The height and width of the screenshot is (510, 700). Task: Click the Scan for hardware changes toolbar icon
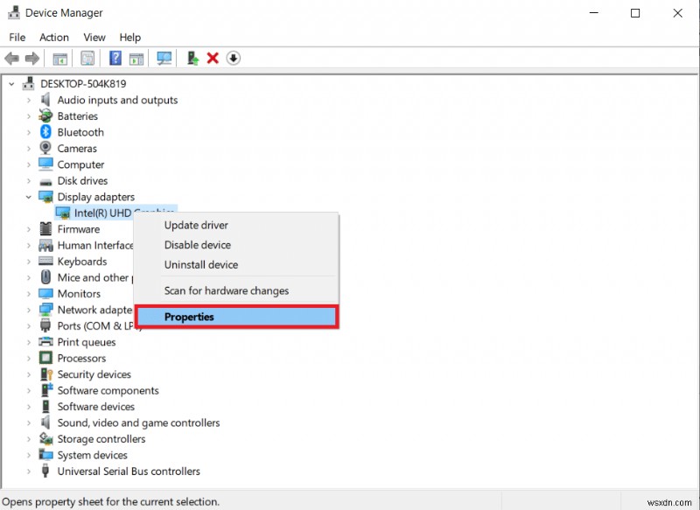pos(164,58)
